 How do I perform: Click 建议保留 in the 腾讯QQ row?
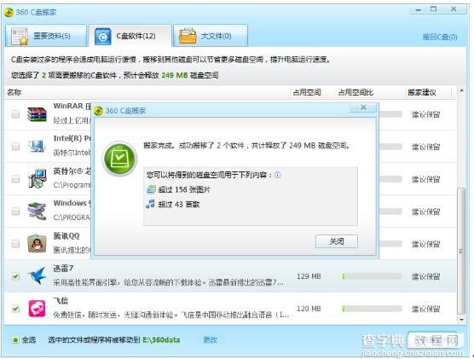[425, 244]
